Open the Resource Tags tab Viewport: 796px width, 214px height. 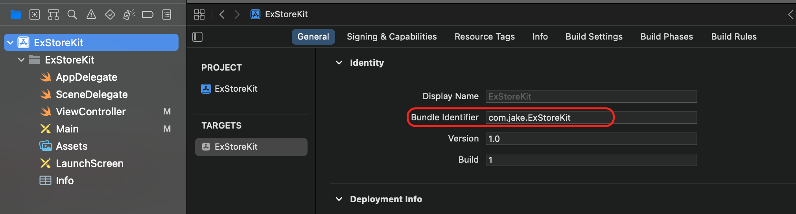point(485,37)
